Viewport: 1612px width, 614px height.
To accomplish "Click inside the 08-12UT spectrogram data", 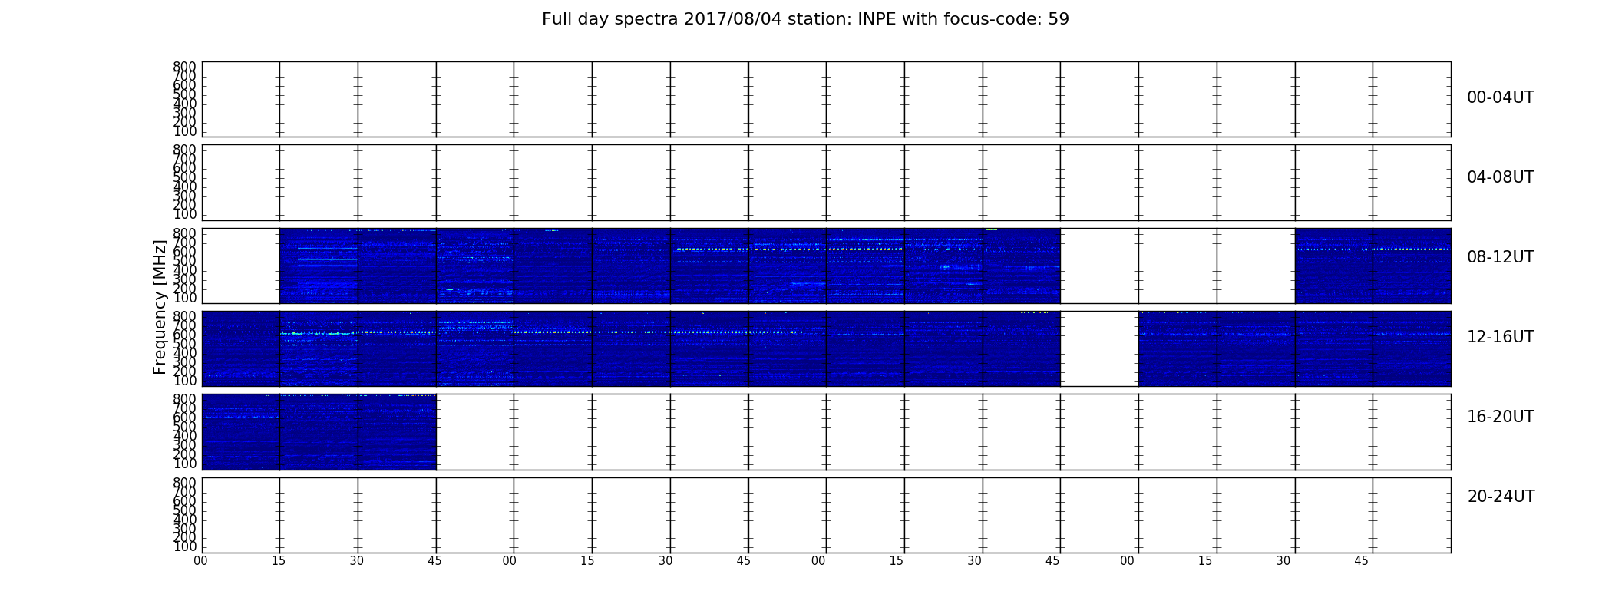I will point(669,266).
